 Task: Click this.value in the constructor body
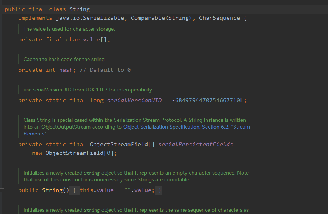(97, 190)
